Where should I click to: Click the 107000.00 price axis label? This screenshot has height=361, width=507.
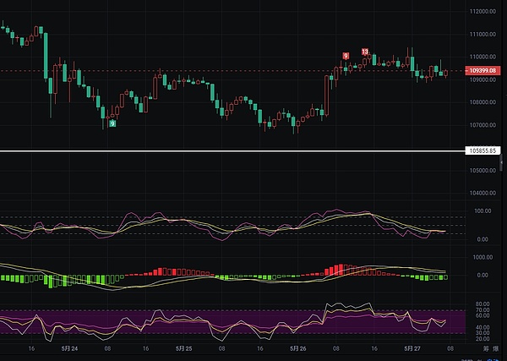[x=482, y=125]
